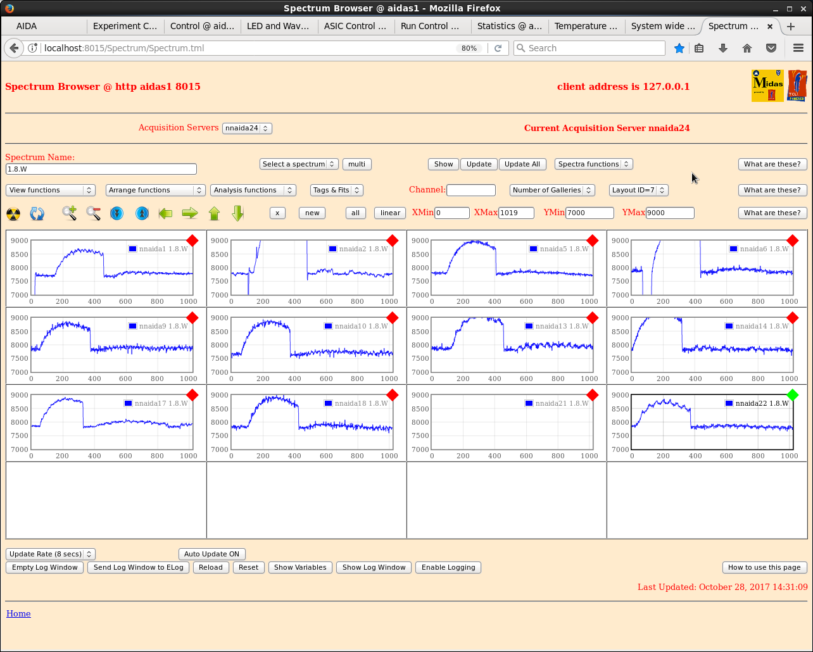Click the blue double up-arrow icon

point(142,213)
